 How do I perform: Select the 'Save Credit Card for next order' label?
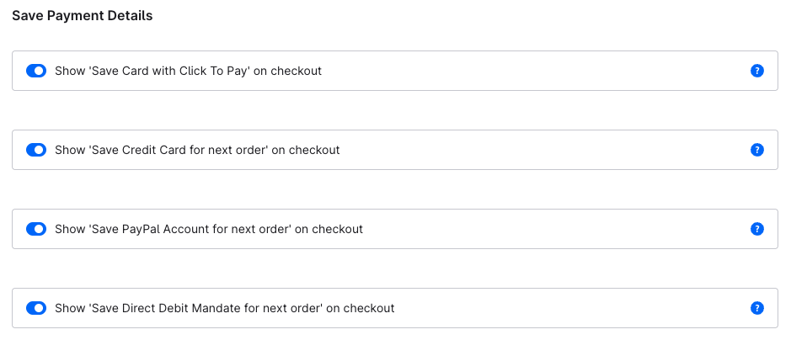coord(197,150)
